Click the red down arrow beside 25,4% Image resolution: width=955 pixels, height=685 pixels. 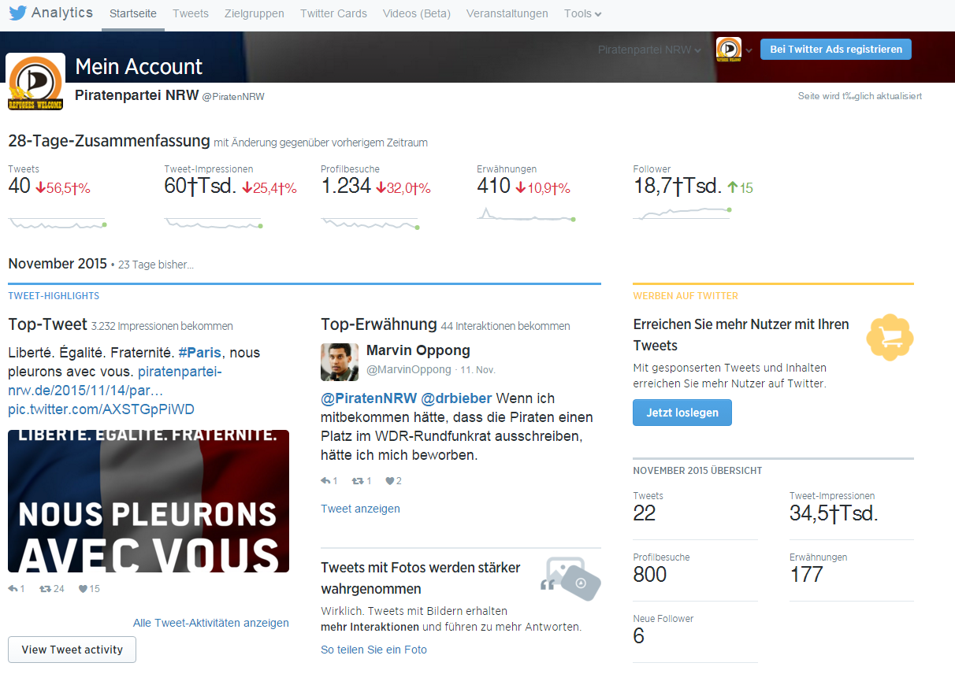[x=246, y=188]
